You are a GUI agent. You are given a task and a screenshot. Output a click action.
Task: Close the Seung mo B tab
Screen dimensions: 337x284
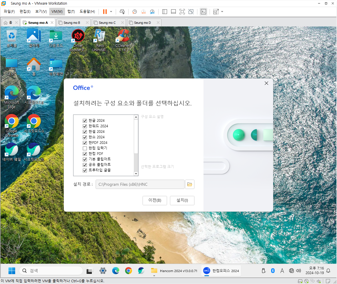(x=87, y=22)
